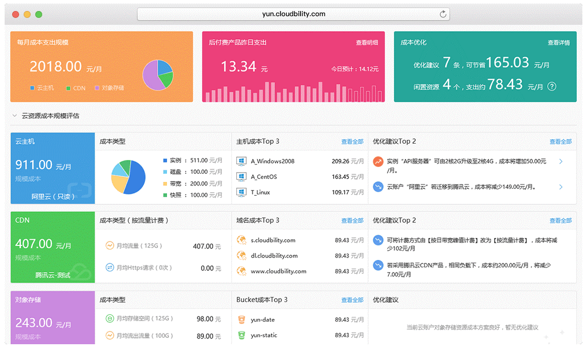Click the 月均Https请求 exchange icon
The height and width of the screenshot is (350, 587).
109,268
